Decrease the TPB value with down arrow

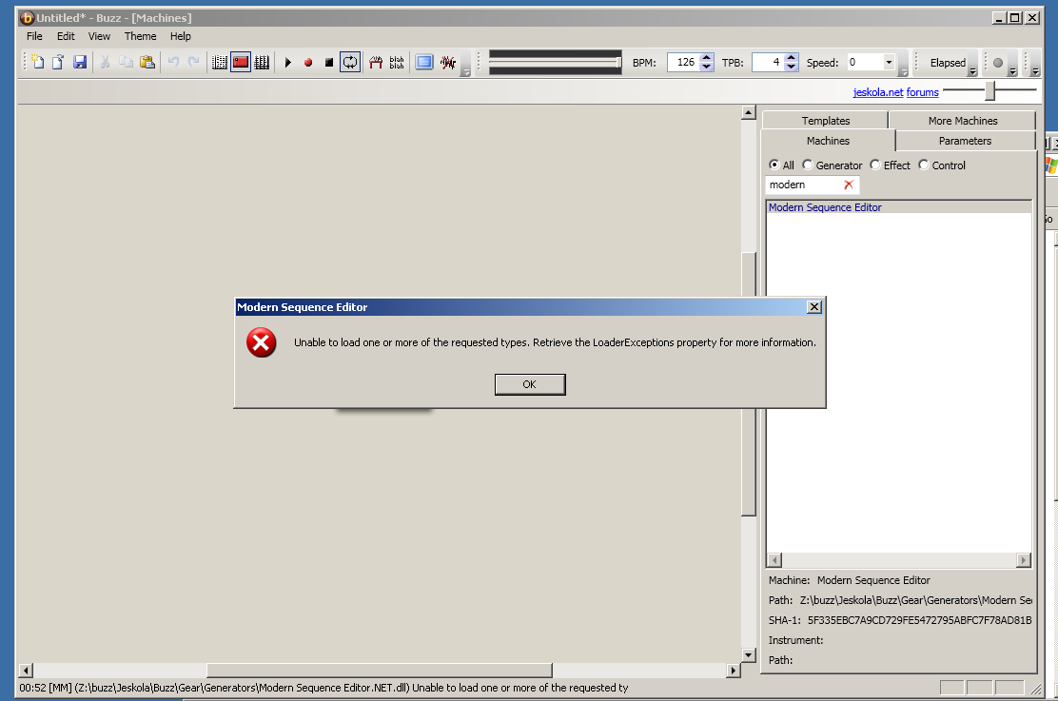[x=792, y=67]
